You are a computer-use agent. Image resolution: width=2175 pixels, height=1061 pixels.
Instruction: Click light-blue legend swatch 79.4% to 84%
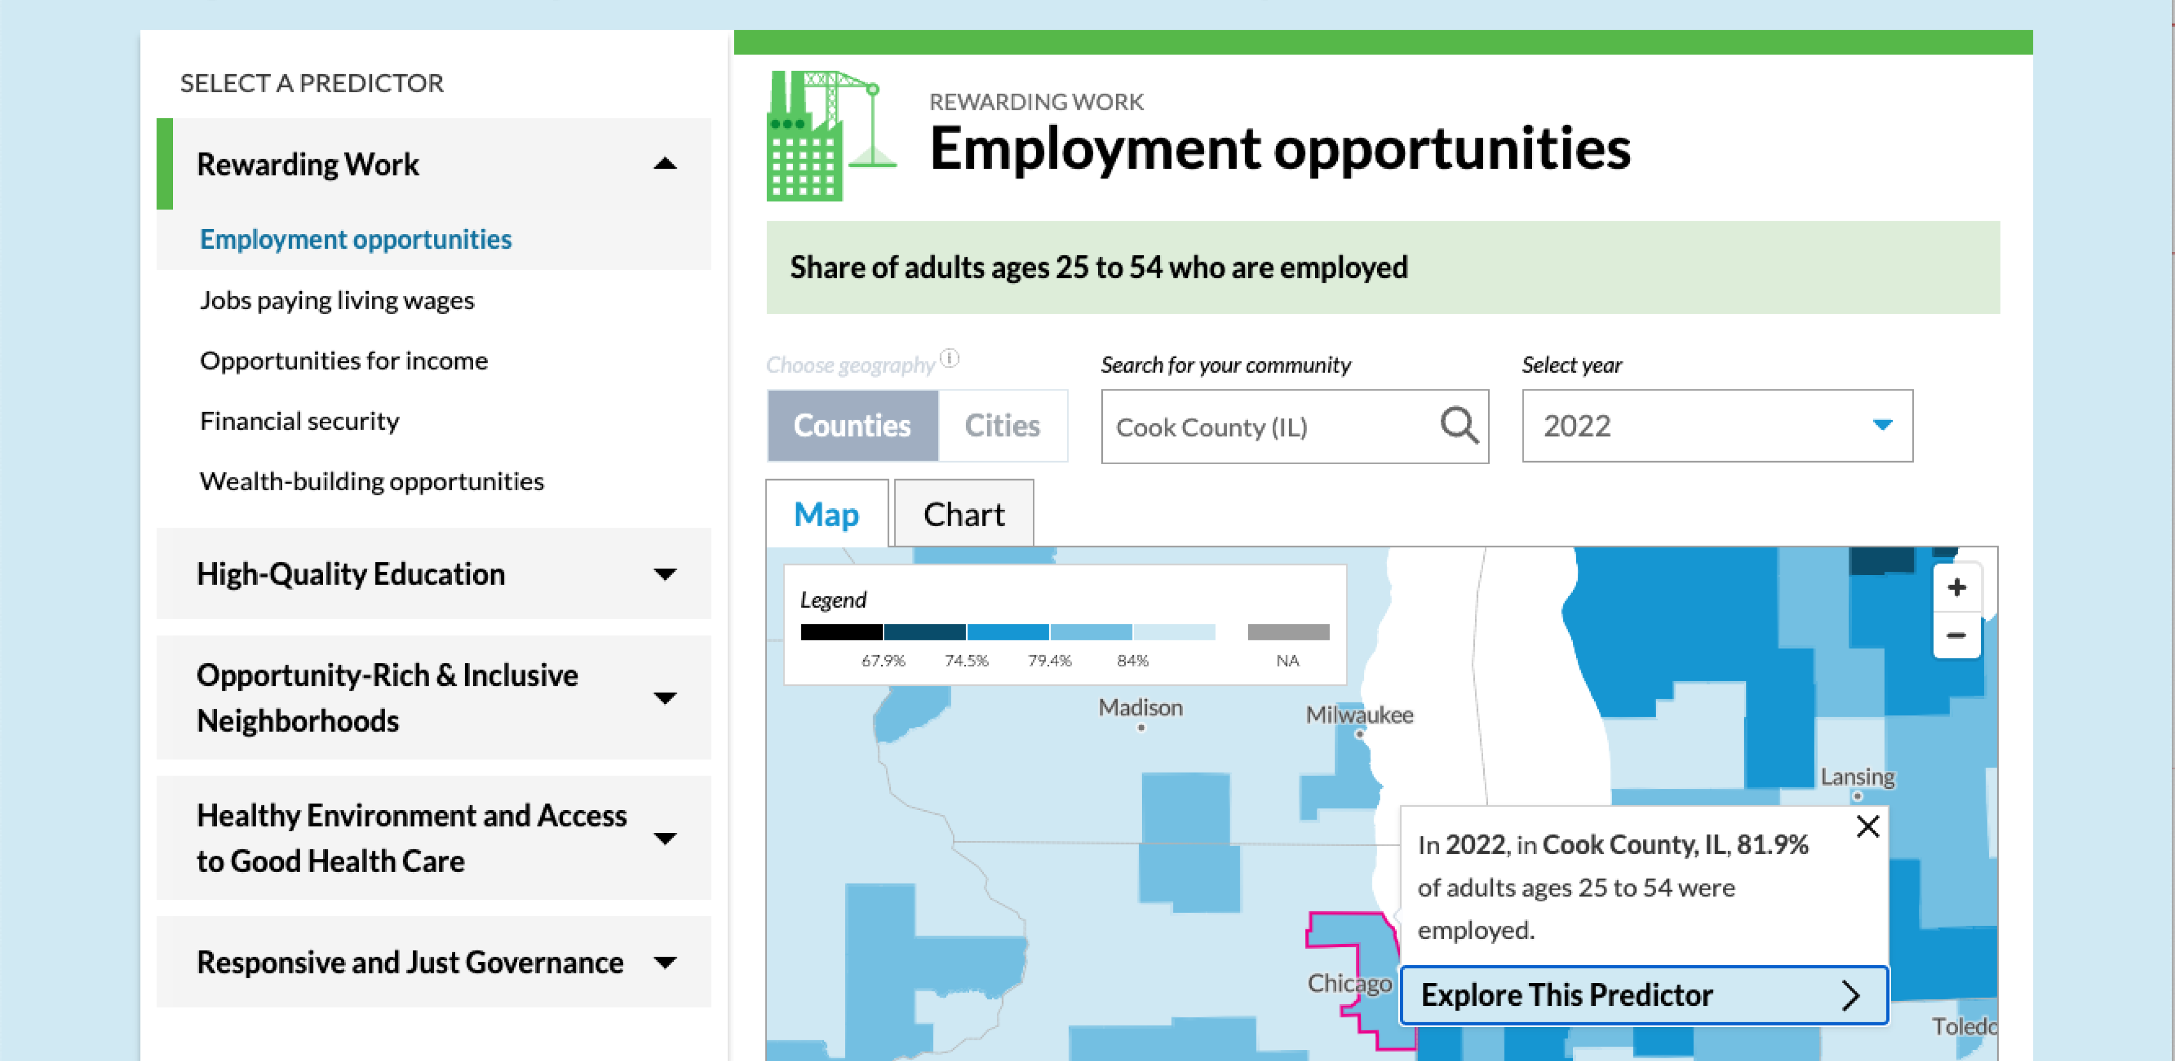click(x=1090, y=631)
